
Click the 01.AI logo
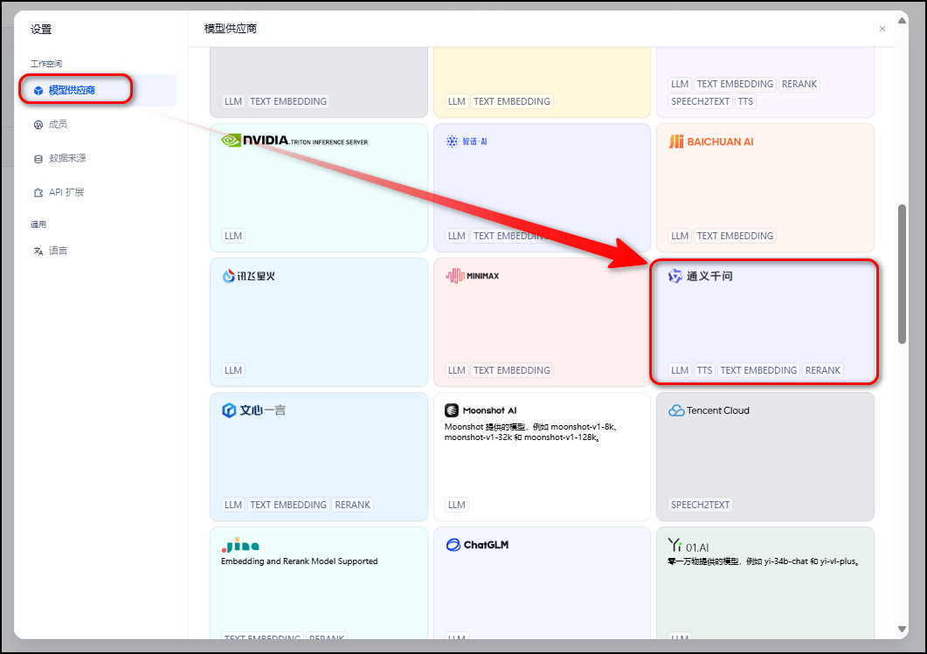[x=688, y=546]
